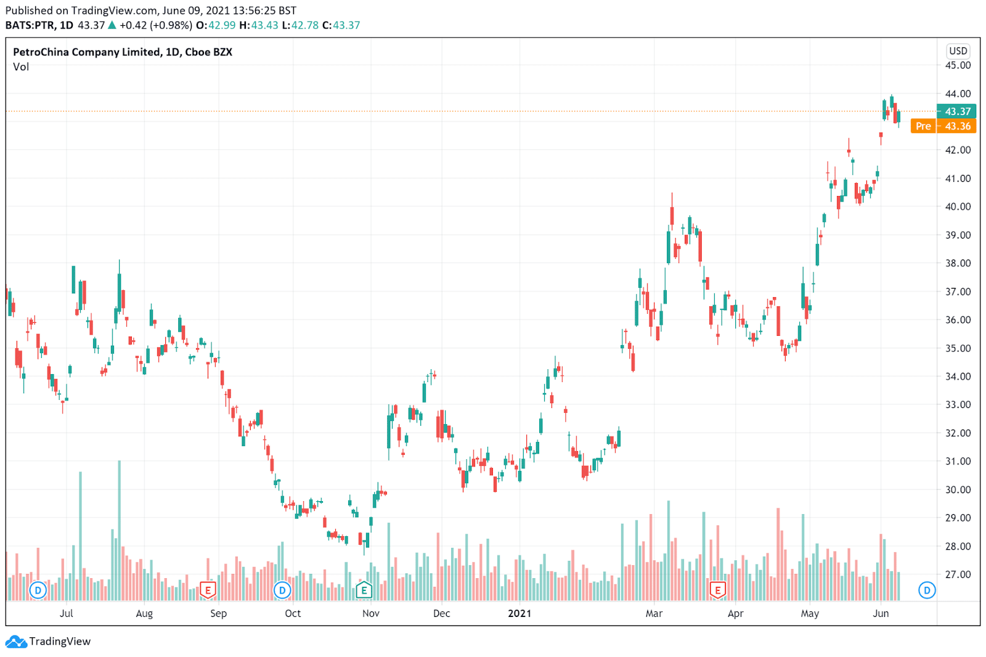Click the dividend marker after Jun

(x=927, y=590)
